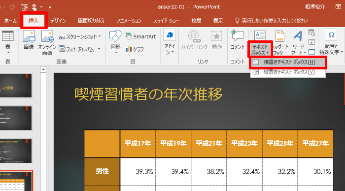The image size is (345, 191).
Task: Select the fourth slide thumbnail with table
Action: (x=16, y=181)
